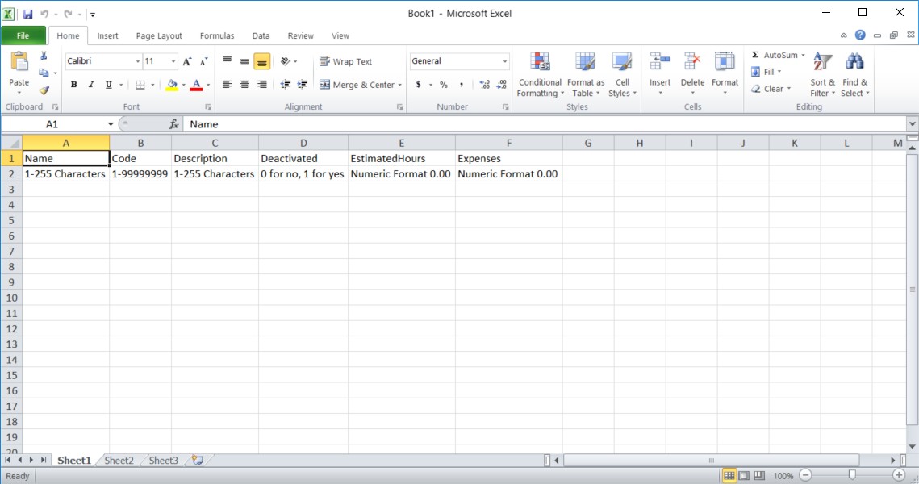Apply Accounting Number Format dollar sign
919x484 pixels.
(418, 85)
